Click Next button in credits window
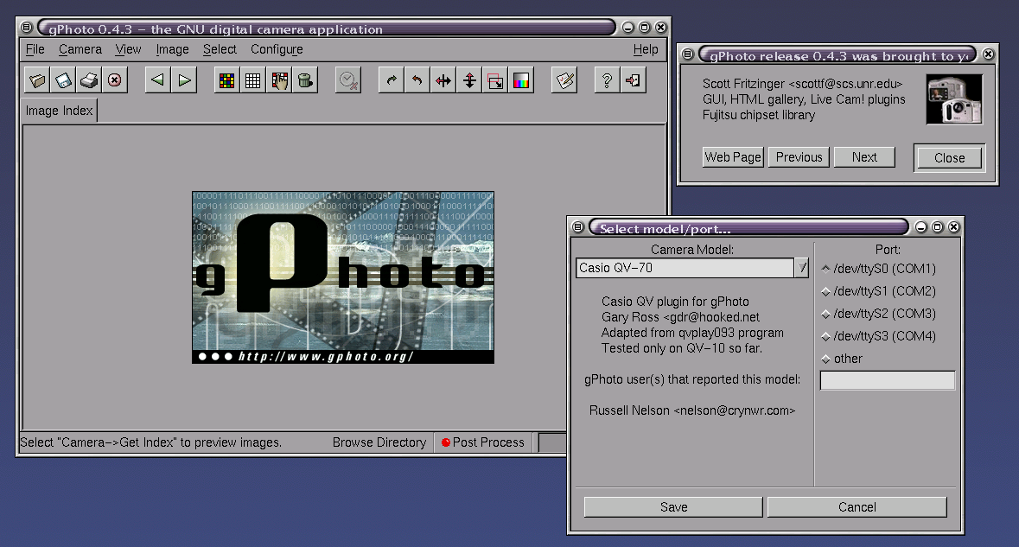The height and width of the screenshot is (547, 1019). [x=864, y=157]
